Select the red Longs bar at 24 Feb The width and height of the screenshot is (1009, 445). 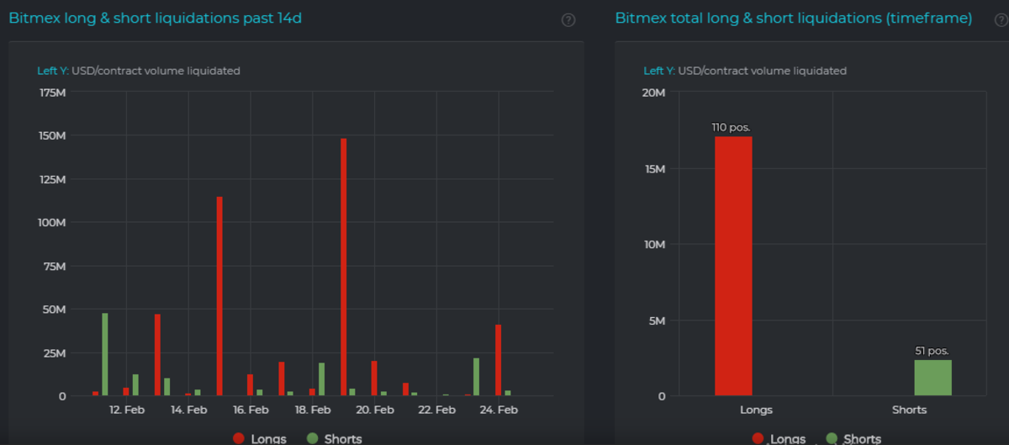(x=499, y=360)
